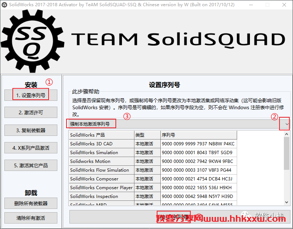Image resolution: width=293 pixels, height=229 pixels.
Task: Go to step 3 复制装载器
Action: point(31,130)
